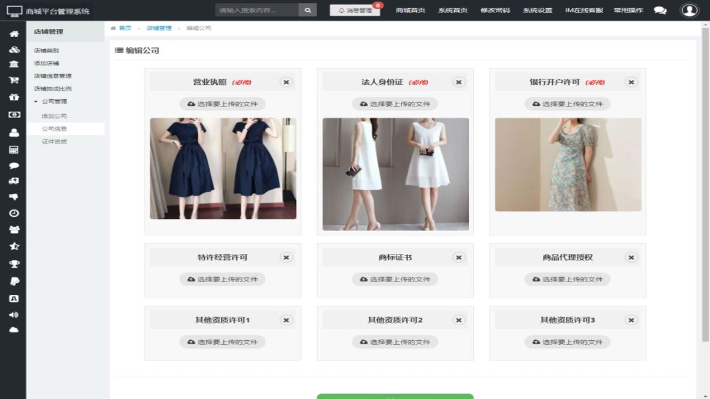Open the bank building sidebar icon
Screen dimensions: 710x399
14,64
